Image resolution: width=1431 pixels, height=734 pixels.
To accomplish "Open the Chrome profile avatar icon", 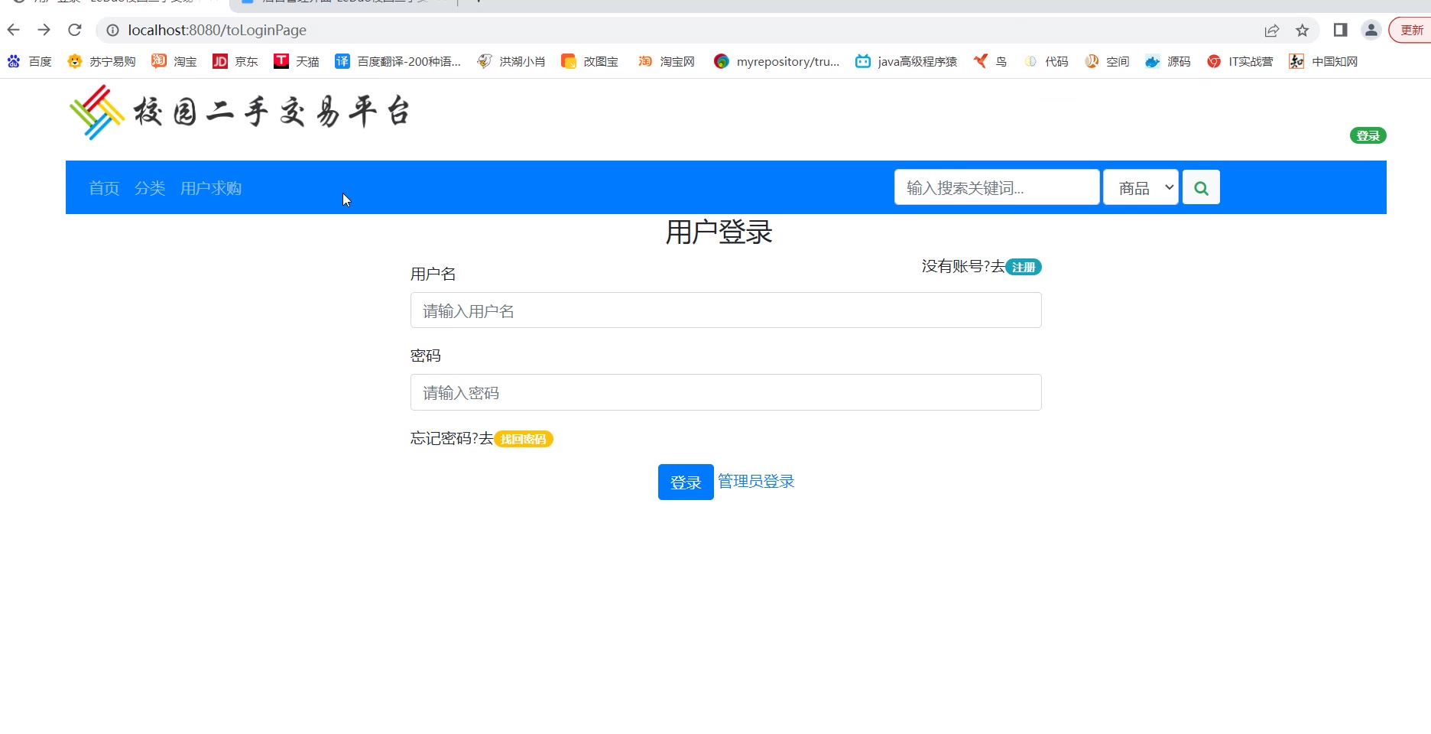I will 1371,30.
